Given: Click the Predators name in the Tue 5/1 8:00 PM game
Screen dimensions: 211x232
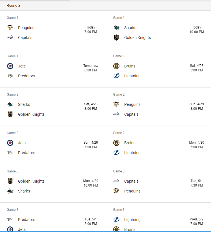Looking at the screenshot, I should [x=26, y=219].
